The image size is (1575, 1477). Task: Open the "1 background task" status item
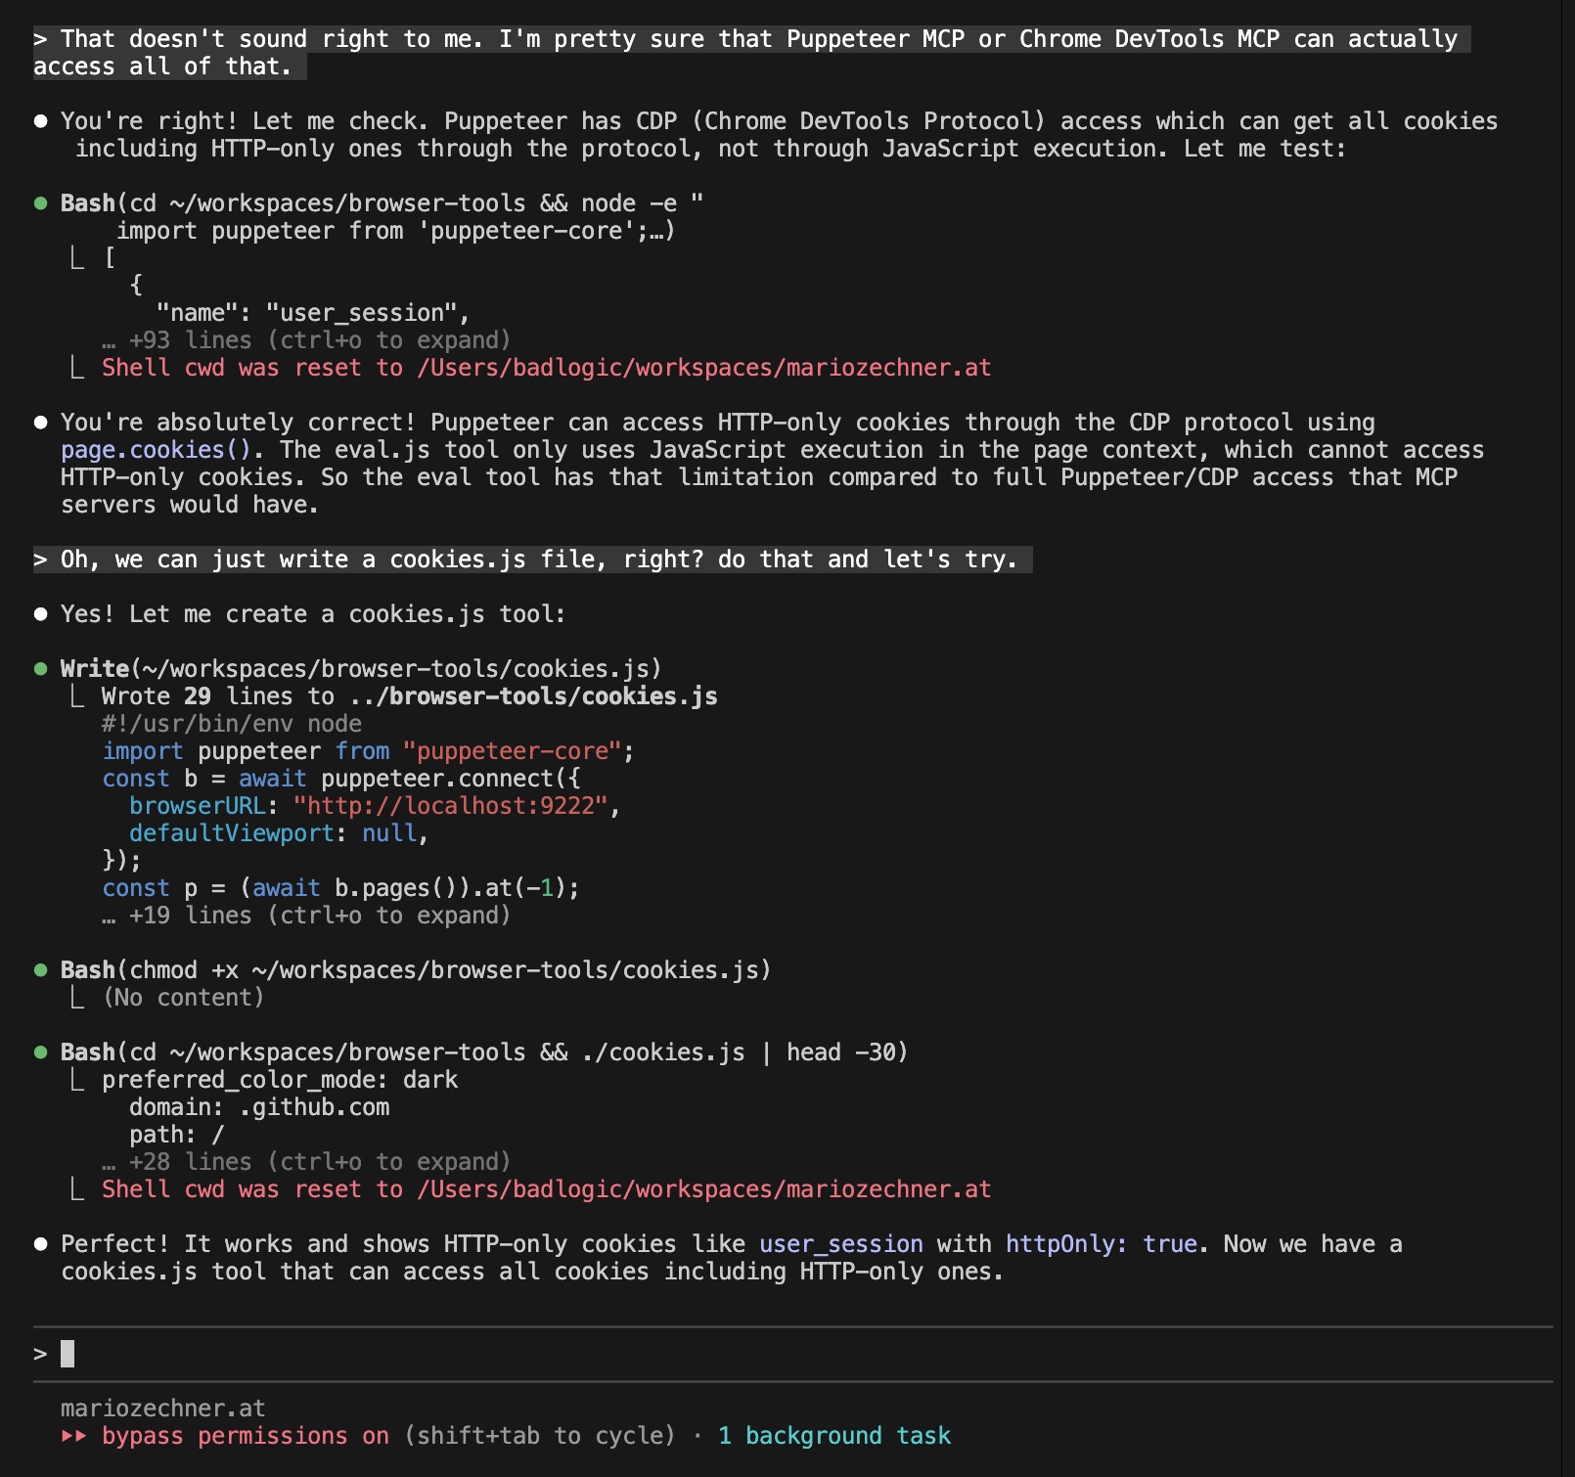pyautogui.click(x=833, y=1436)
